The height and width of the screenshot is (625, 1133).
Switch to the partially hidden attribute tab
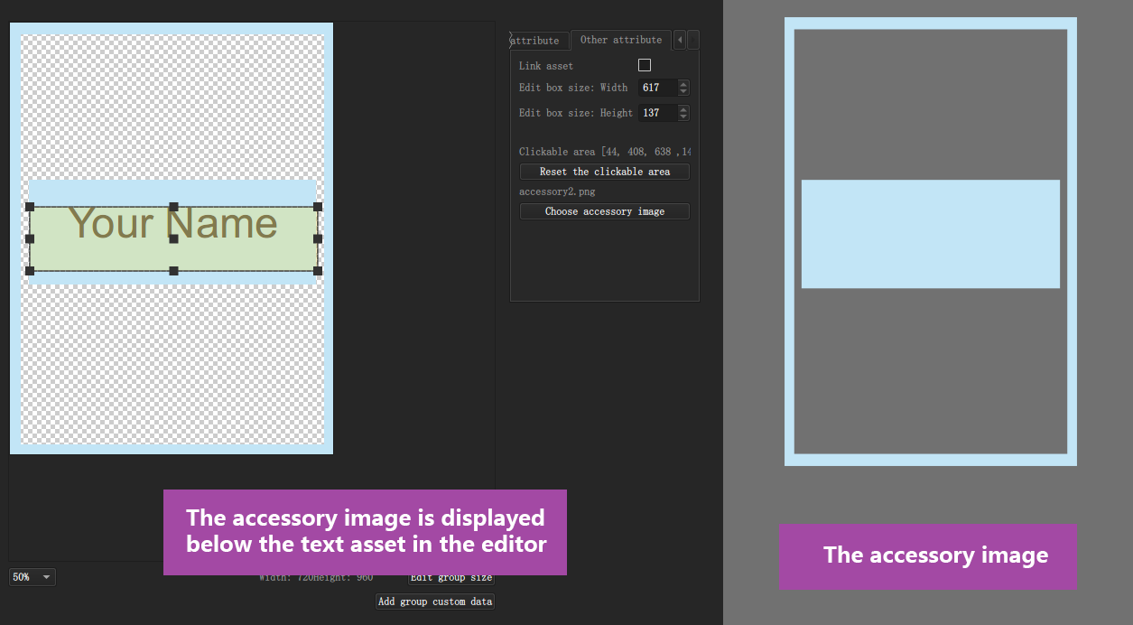(x=539, y=41)
